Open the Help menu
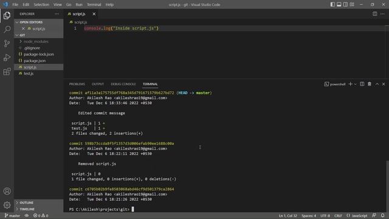 (x=109, y=4)
